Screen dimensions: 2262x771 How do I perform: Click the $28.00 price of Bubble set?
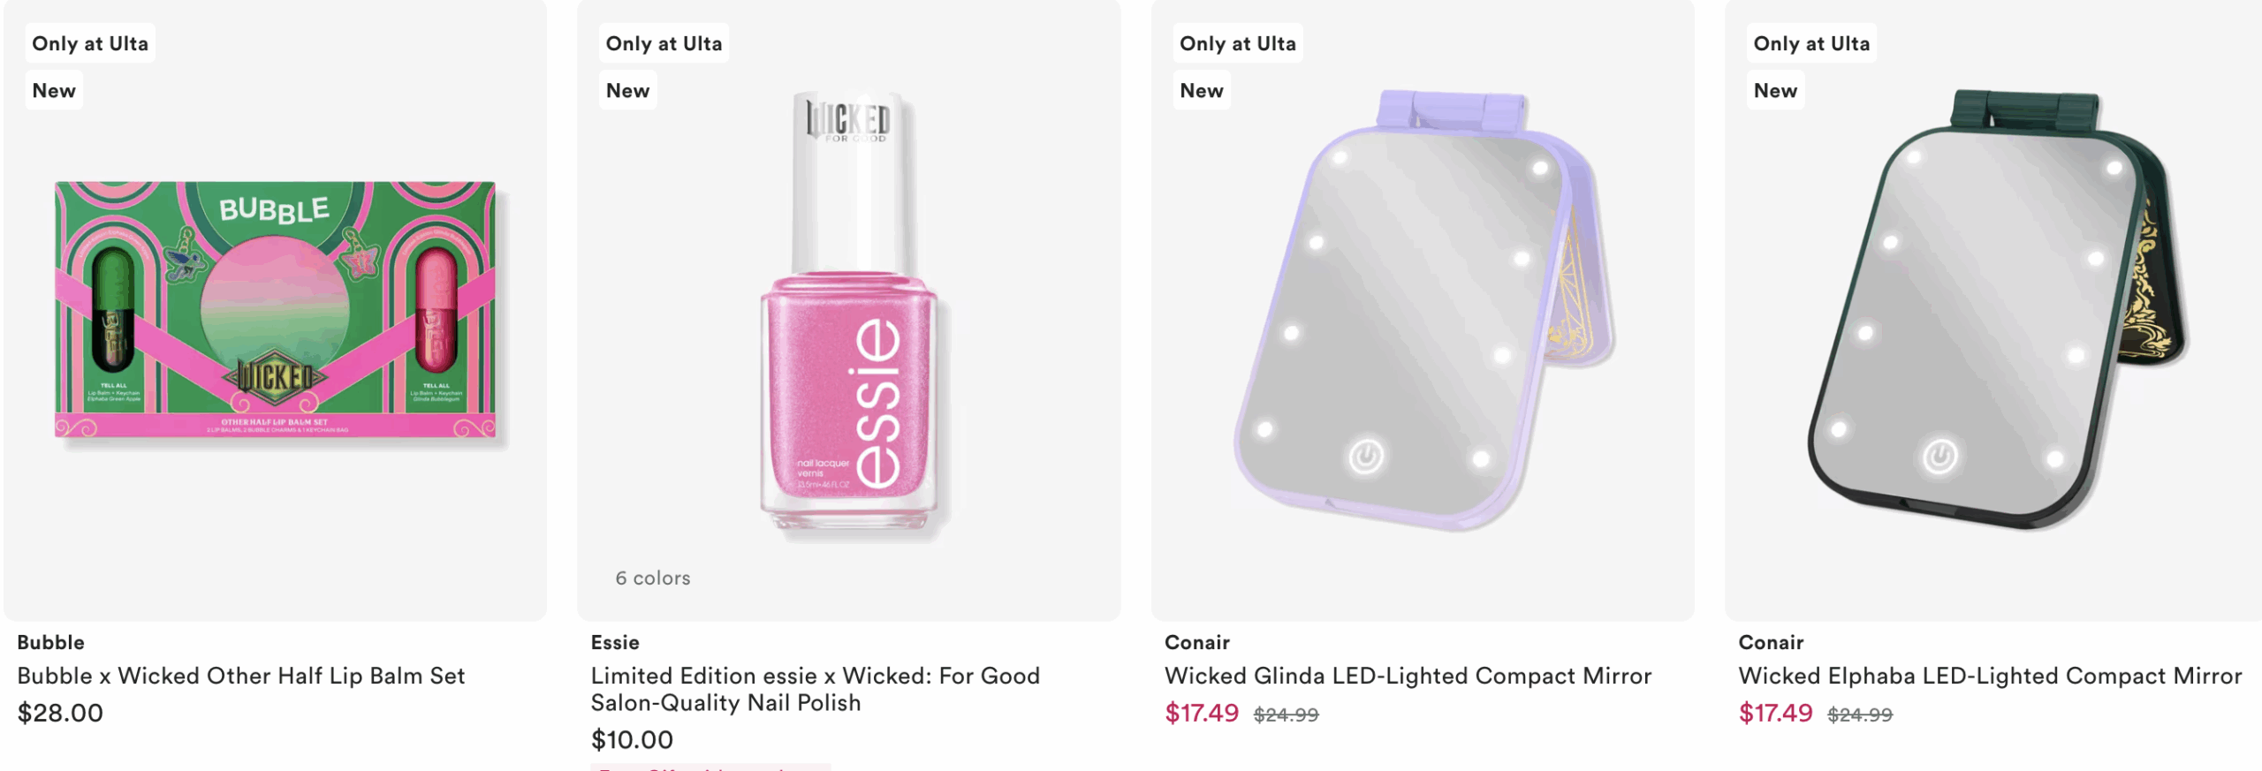pos(60,713)
